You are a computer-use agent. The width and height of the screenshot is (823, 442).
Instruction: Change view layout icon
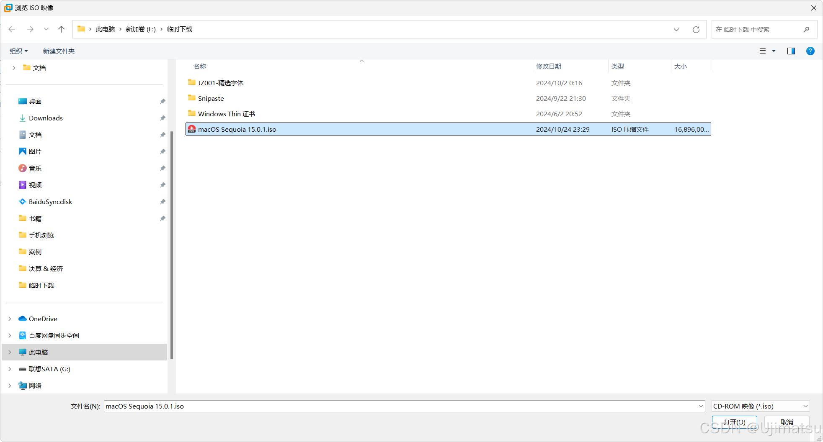click(x=763, y=51)
